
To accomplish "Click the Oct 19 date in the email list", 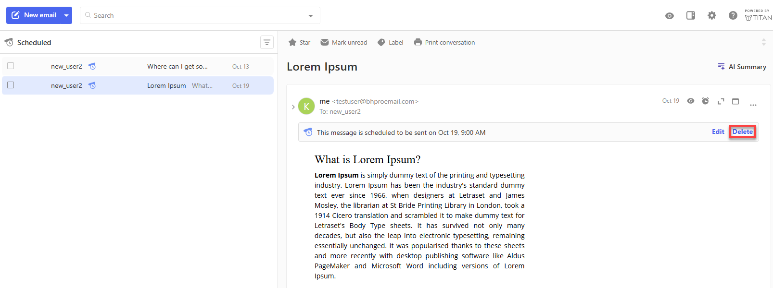I will (x=241, y=86).
